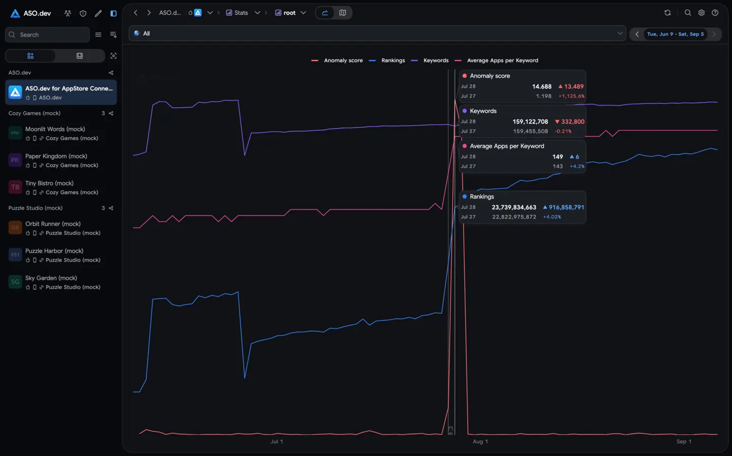The width and height of the screenshot is (732, 456).
Task: Click the search icon in the top bar
Action: click(x=688, y=13)
